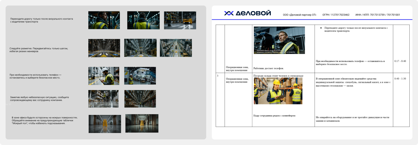Viewport: 418px width, 145px height.
Task: Click the Деловой logo in document header
Action: [247, 13]
